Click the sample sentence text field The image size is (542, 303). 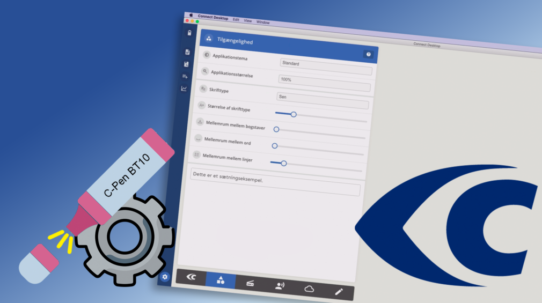pyautogui.click(x=275, y=182)
